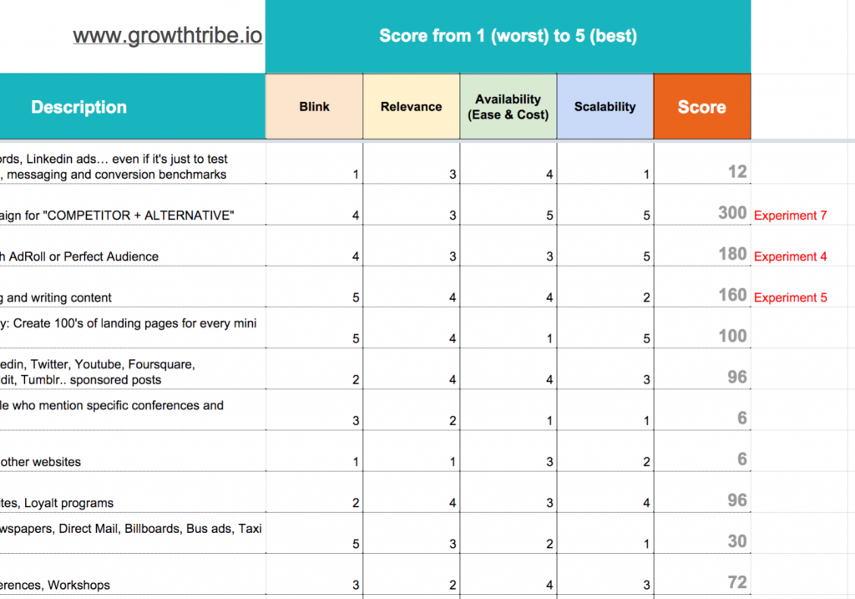Image resolution: width=855 pixels, height=599 pixels.
Task: Click the score cell showing 12
Action: (x=702, y=163)
